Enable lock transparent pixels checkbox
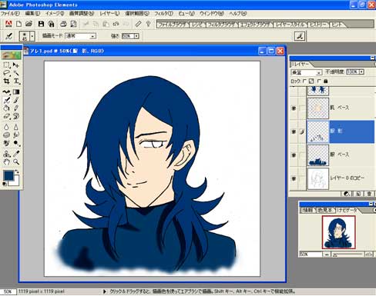376x296 pixels. click(304, 81)
